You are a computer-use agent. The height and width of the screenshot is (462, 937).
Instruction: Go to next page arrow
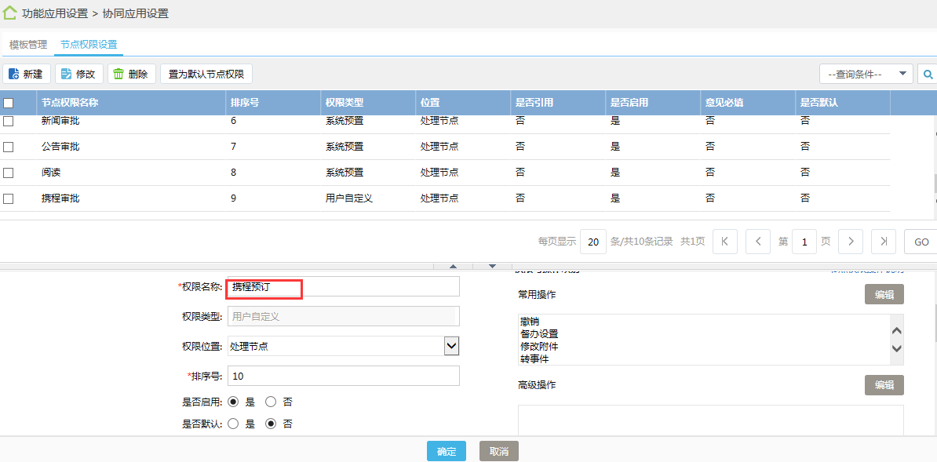(x=851, y=242)
